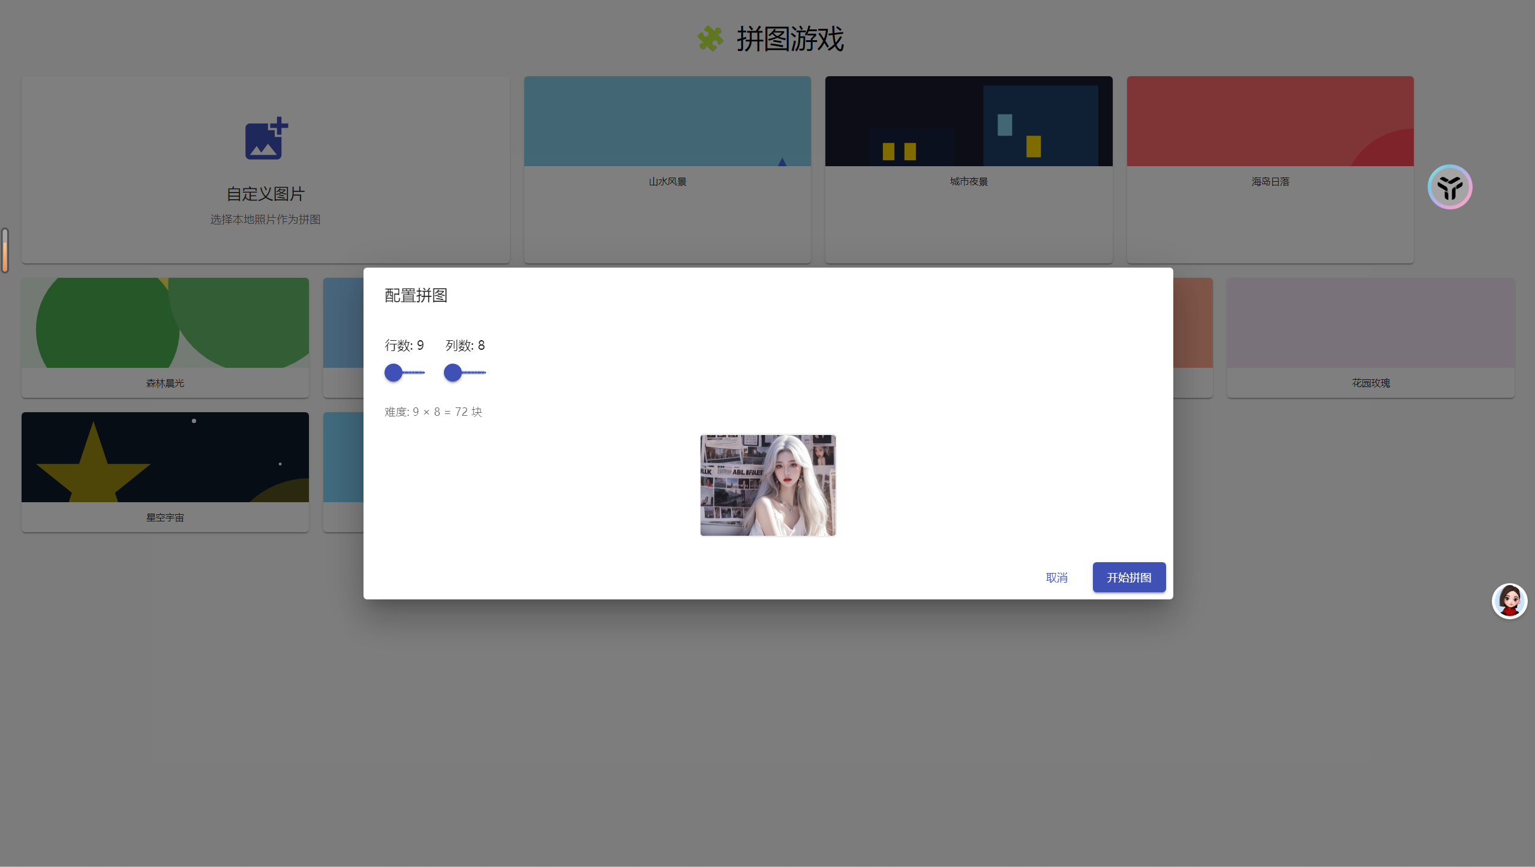This screenshot has height=867, width=1535.
Task: Click the 配置拼图 dialog heading
Action: [x=416, y=295]
